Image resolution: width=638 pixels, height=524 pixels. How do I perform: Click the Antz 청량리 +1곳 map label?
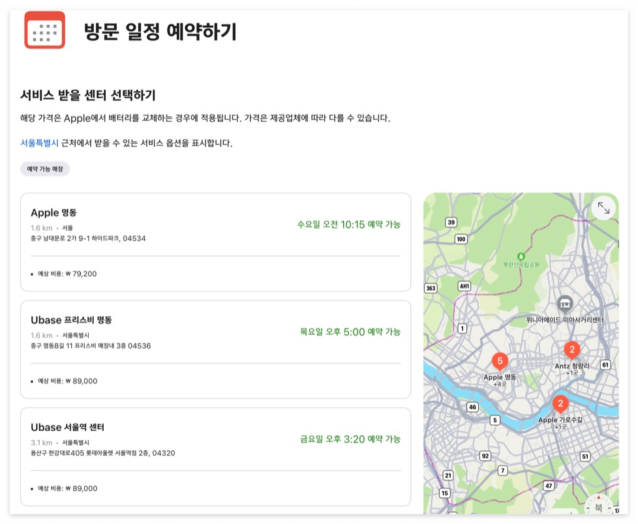click(x=571, y=369)
